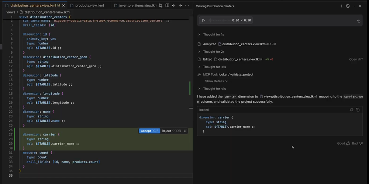This screenshot has height=184, width=369.
Task: Reject the suggested carrier dimension change
Action: (x=171, y=131)
